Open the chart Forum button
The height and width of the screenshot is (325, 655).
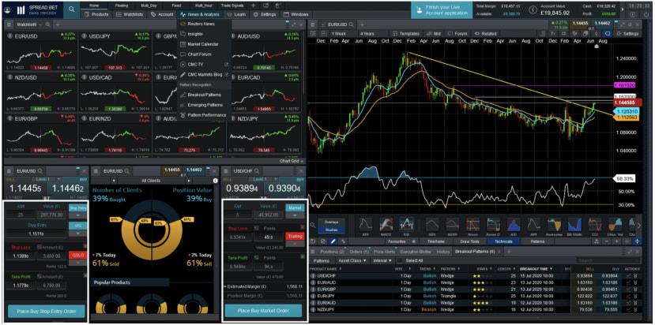tap(458, 33)
